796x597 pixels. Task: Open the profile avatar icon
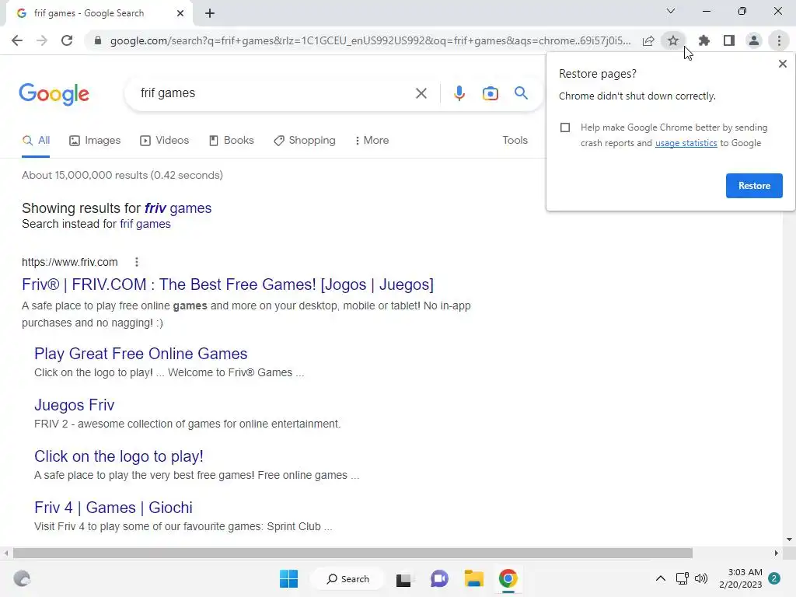754,40
